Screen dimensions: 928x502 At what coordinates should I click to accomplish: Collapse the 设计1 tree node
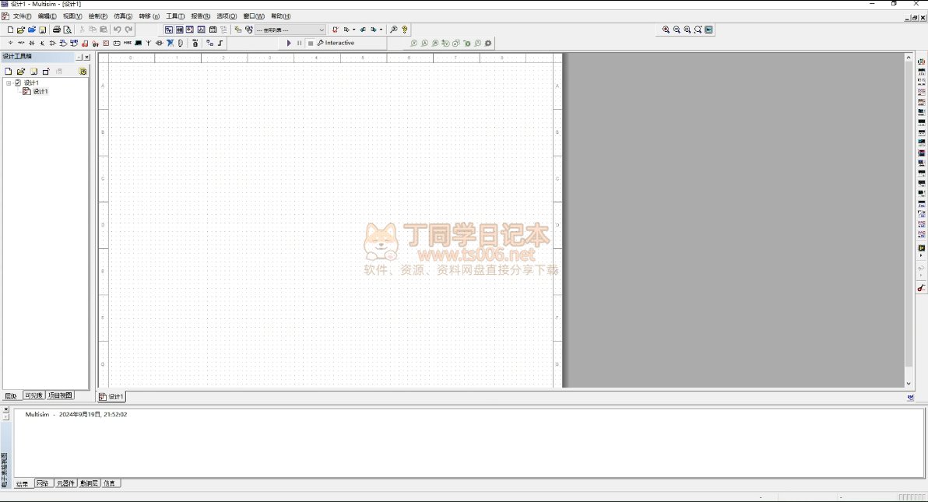coord(9,82)
